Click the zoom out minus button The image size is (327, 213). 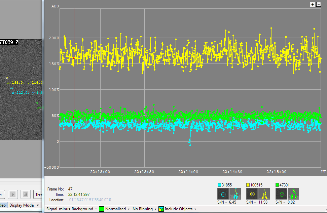pos(318,4)
